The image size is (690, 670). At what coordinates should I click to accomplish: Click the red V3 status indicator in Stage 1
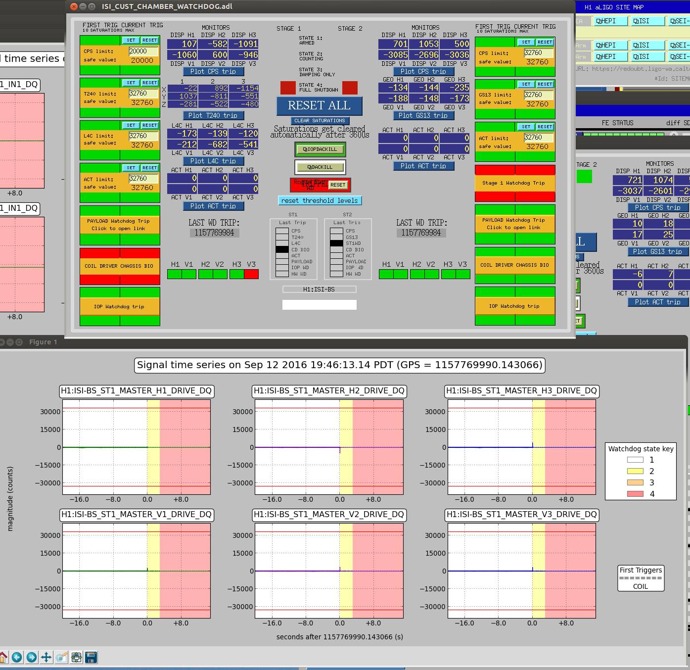[x=251, y=274]
